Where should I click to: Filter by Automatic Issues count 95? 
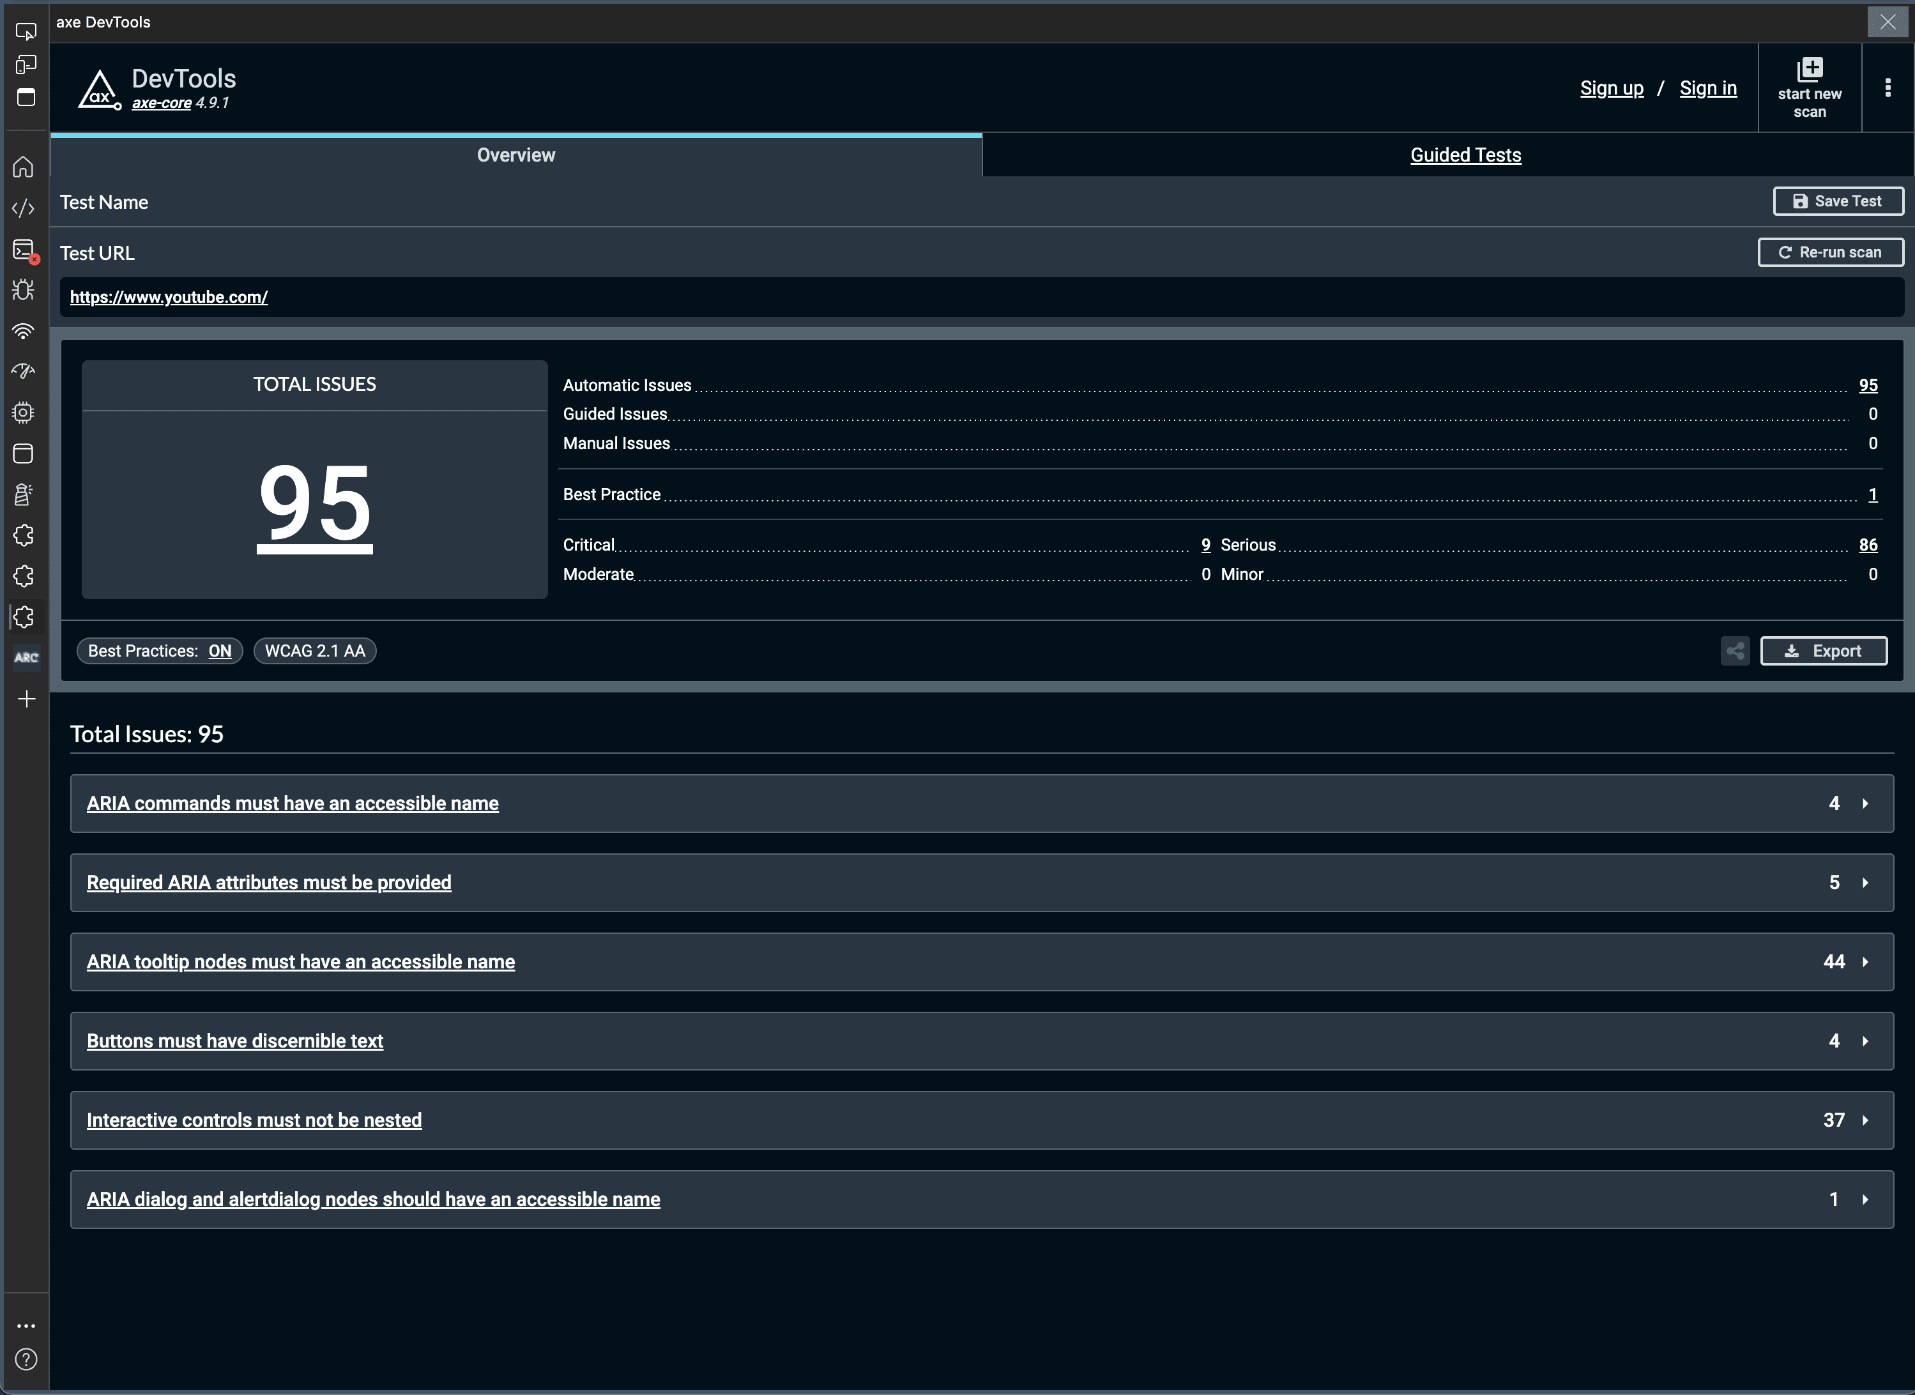pyautogui.click(x=1868, y=385)
